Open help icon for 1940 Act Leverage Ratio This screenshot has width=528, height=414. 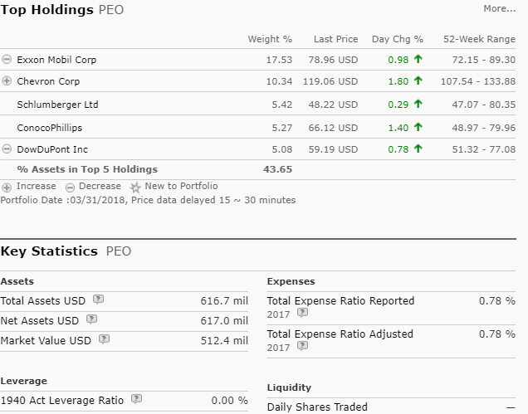click(x=136, y=399)
